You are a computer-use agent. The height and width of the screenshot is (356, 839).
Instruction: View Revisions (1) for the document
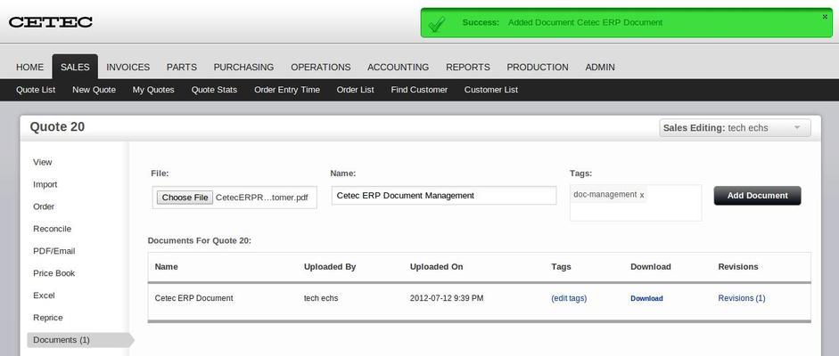[x=741, y=298]
